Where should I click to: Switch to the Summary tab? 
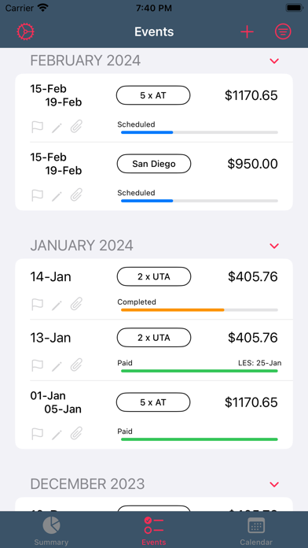pos(51,531)
